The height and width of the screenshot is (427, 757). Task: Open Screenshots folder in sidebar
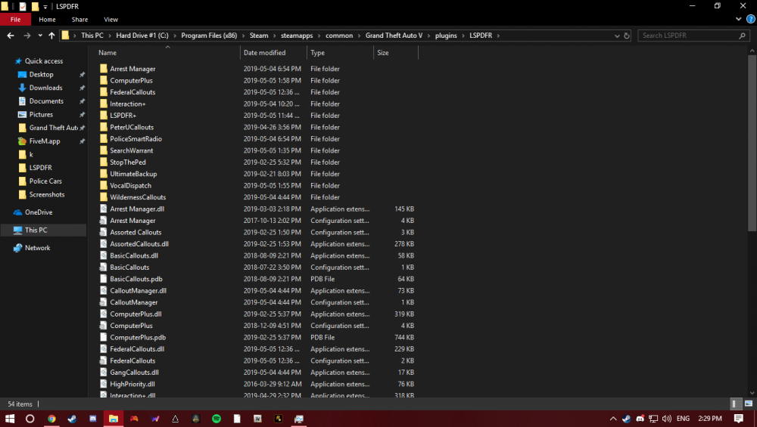47,195
